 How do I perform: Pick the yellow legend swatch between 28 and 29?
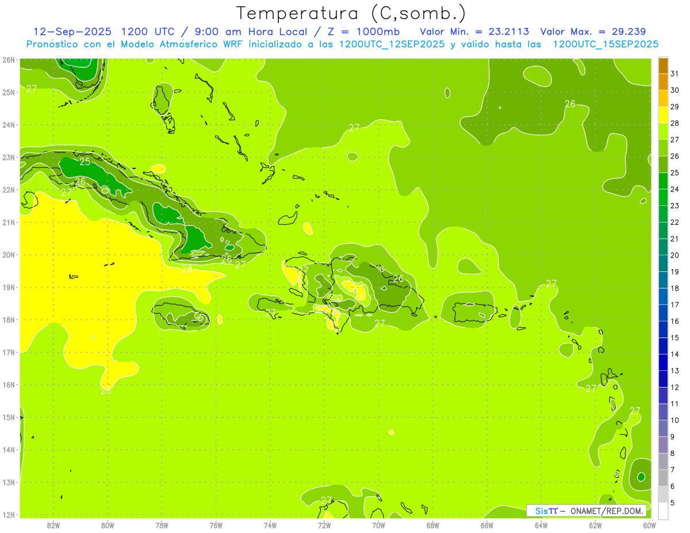click(x=663, y=115)
